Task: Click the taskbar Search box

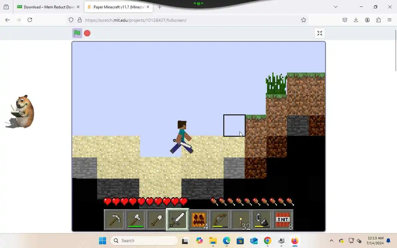Action: pos(144,241)
